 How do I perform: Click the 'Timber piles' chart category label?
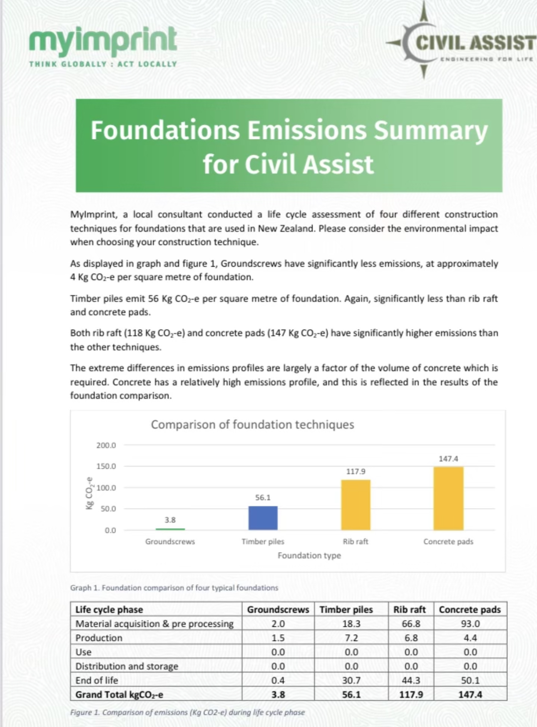(x=263, y=542)
